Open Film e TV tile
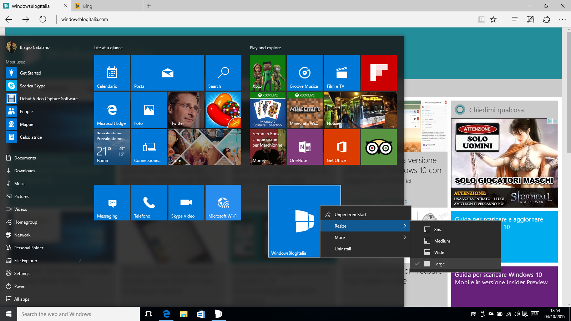 [x=342, y=73]
